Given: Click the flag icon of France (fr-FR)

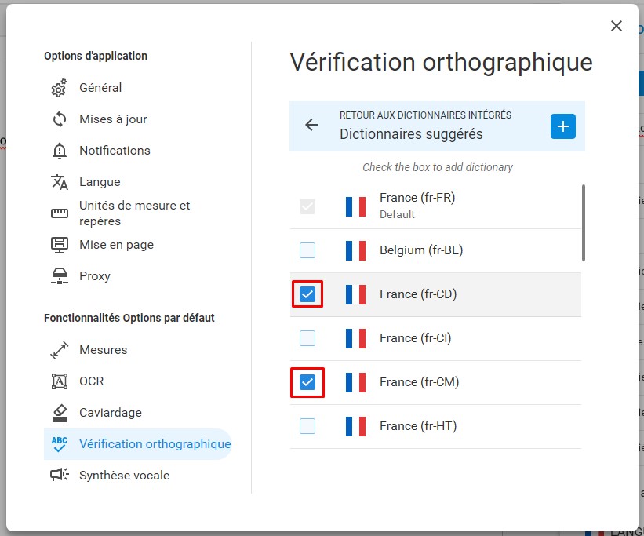Looking at the screenshot, I should (355, 206).
